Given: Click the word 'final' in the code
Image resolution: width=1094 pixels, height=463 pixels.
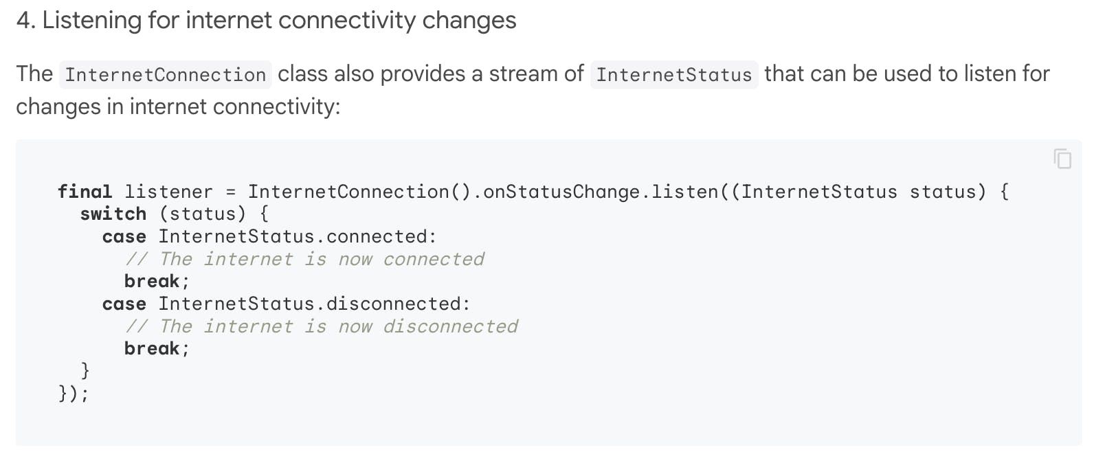Looking at the screenshot, I should [85, 192].
